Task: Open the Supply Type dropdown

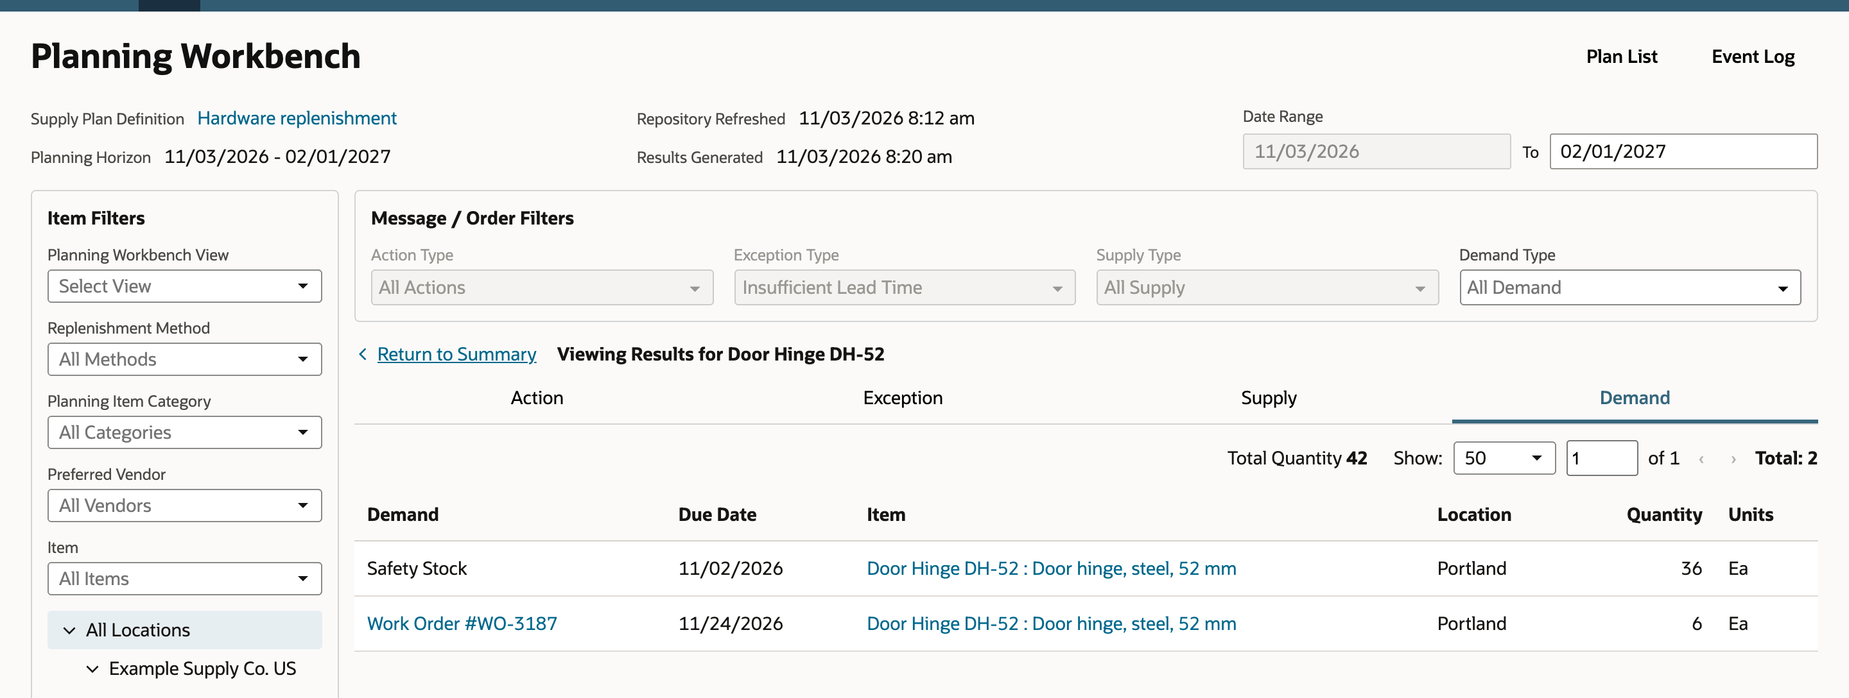Action: click(x=1267, y=287)
